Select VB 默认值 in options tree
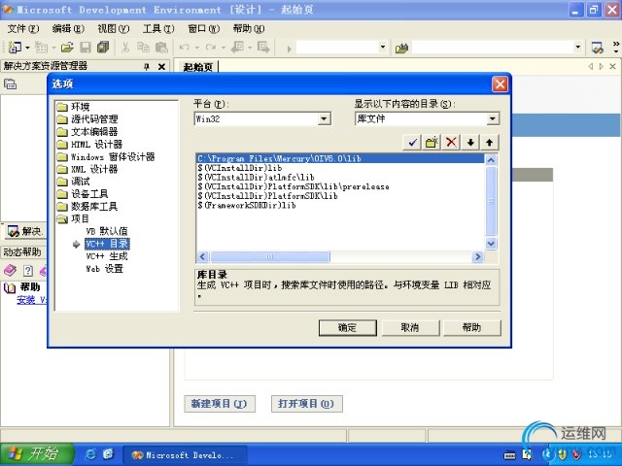622x466 pixels. [x=107, y=231]
